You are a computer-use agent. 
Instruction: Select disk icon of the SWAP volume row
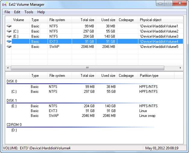(x=9, y=46)
